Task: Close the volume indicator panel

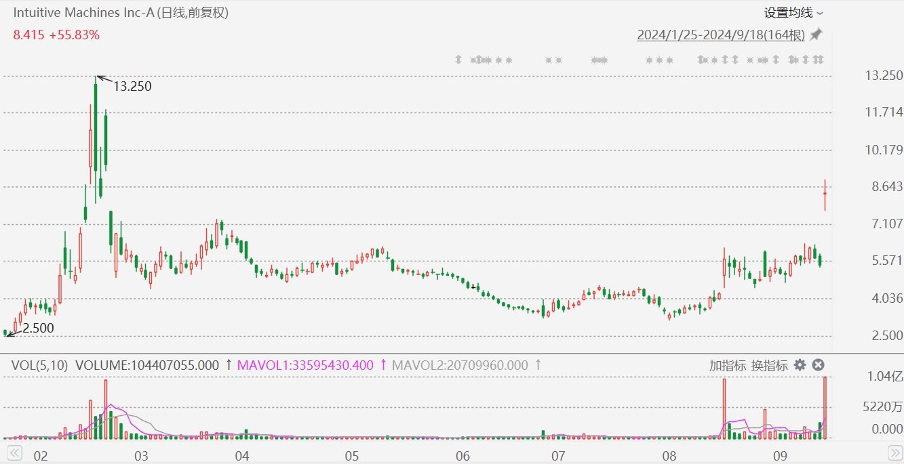Action: [818, 365]
